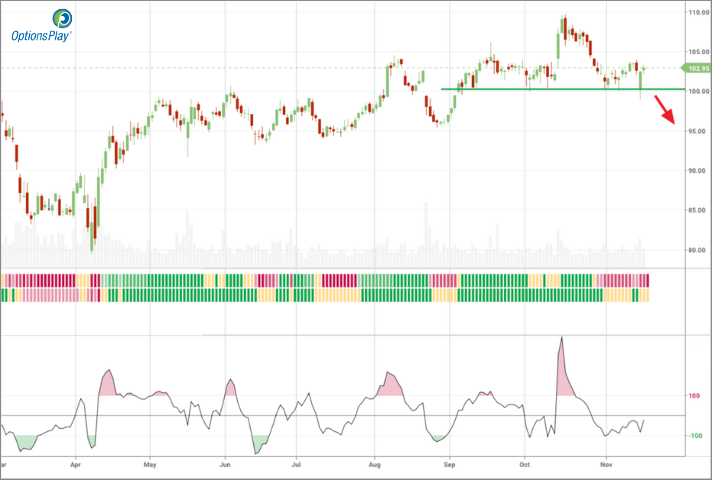Click the mid-April pink overbought oscillator area

[x=107, y=384]
